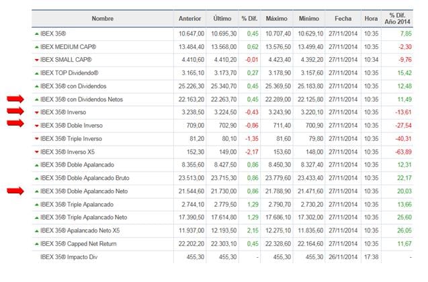Open the IBEX 35® Doble Apalancado Bruto link

click(85, 178)
